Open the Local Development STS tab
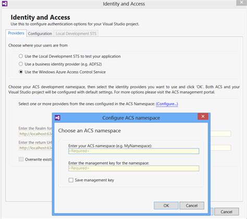This screenshot has width=247, height=219. (76, 33)
